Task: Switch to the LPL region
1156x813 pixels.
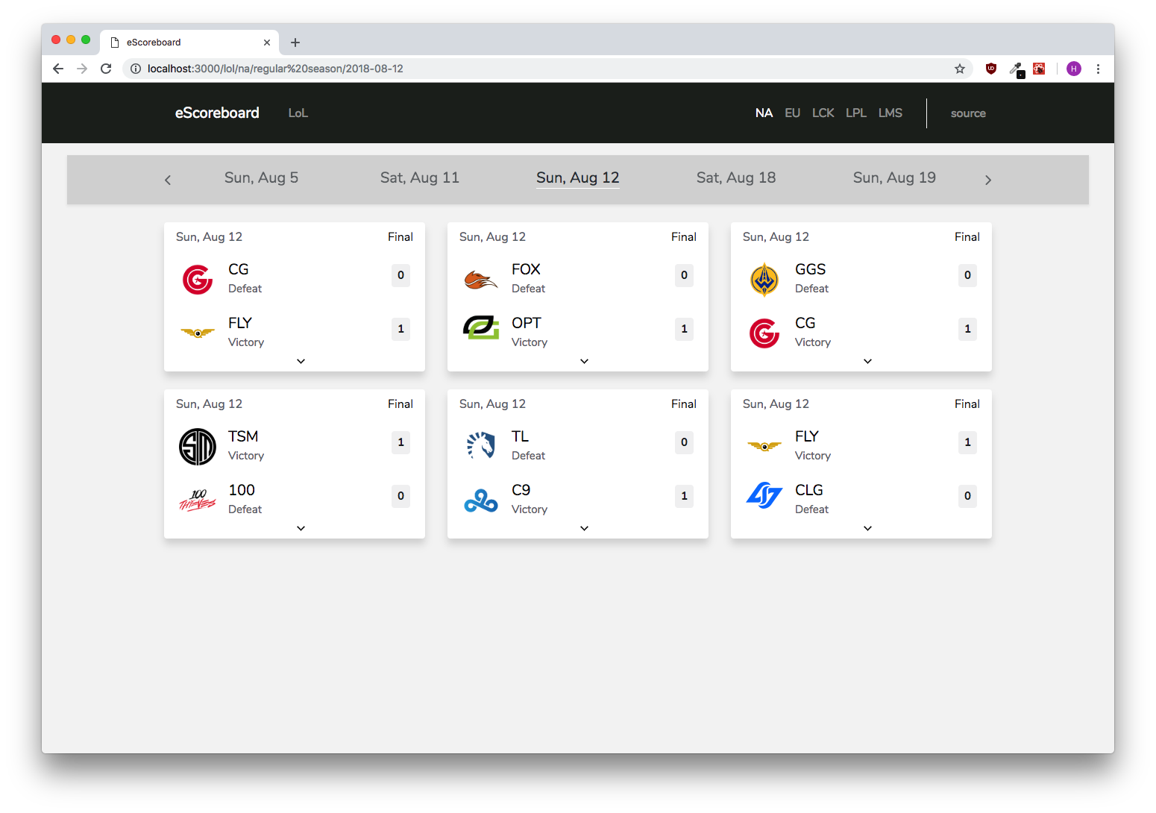Action: (x=855, y=113)
